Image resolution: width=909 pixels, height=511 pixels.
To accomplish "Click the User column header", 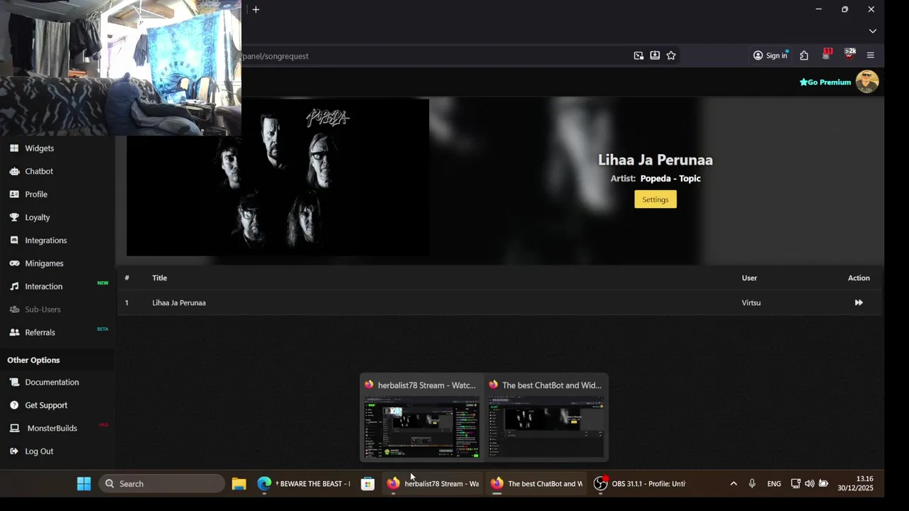I will pos(749,278).
